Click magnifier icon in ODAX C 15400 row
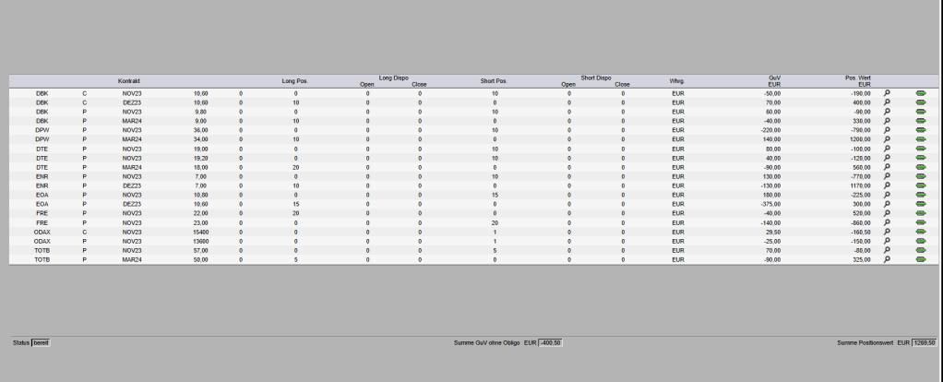The image size is (943, 382). (887, 232)
